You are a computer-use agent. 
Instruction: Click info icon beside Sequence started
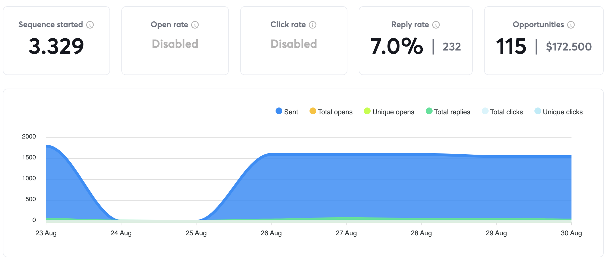click(90, 25)
